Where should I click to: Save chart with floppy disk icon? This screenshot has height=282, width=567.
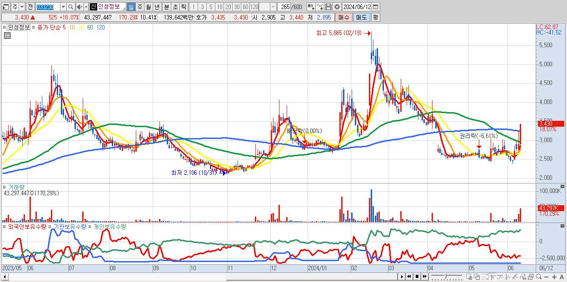pos(328,7)
